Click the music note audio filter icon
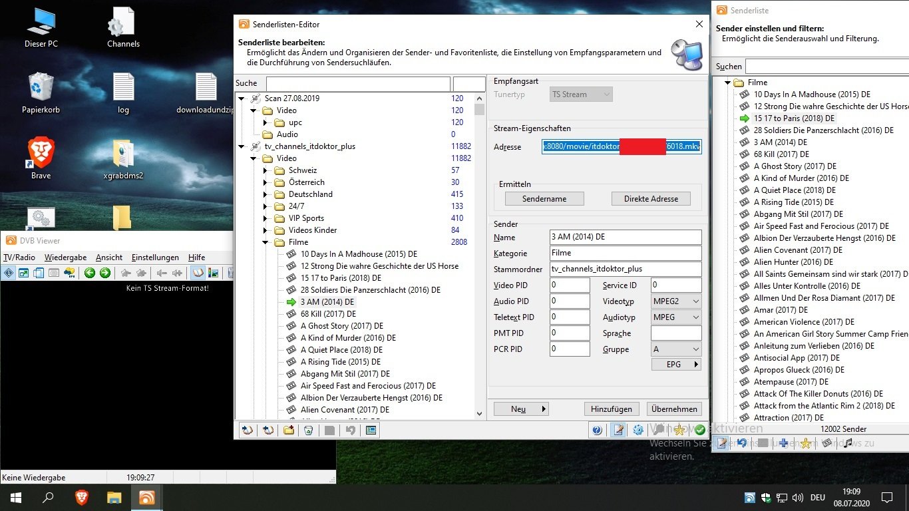 pyautogui.click(x=847, y=443)
